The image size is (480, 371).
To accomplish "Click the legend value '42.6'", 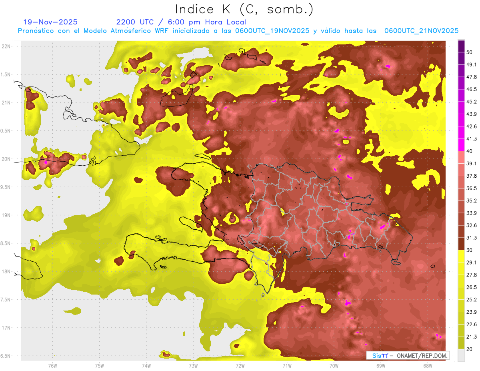I will point(472,126).
